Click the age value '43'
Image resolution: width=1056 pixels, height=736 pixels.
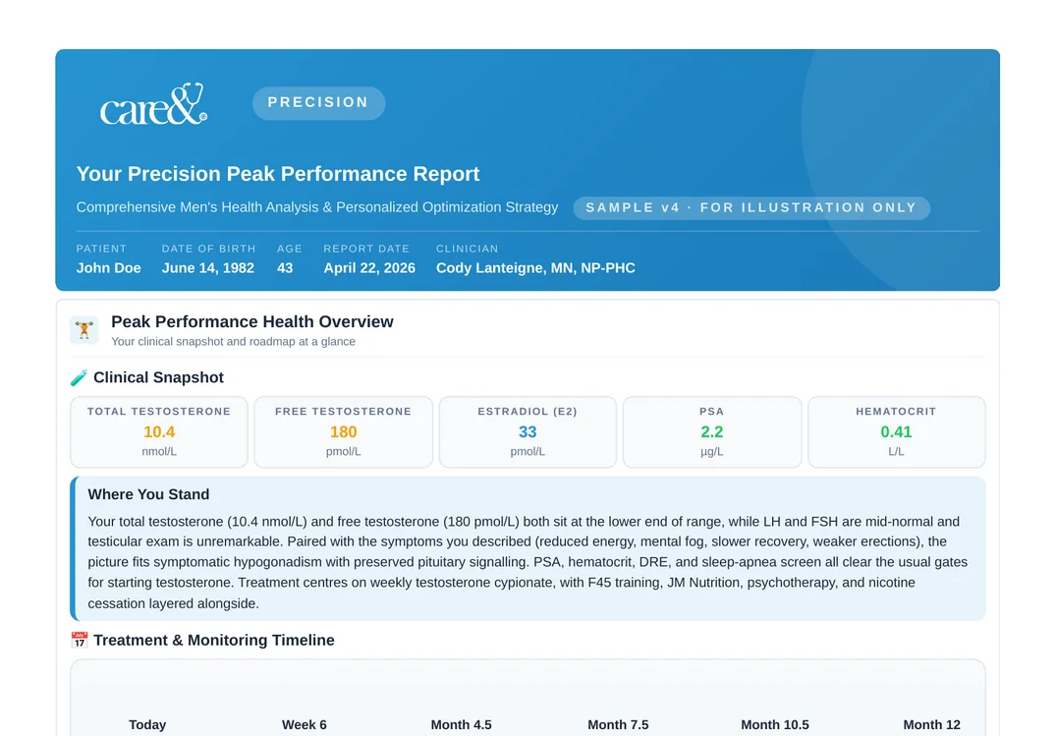pos(285,267)
